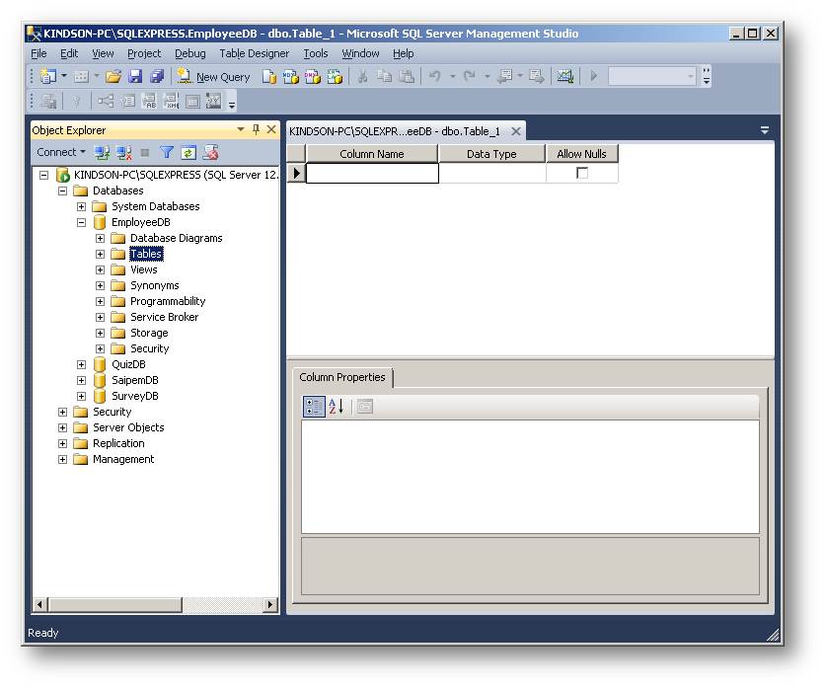Select the Categorized view icon in Column Properties

(x=314, y=406)
